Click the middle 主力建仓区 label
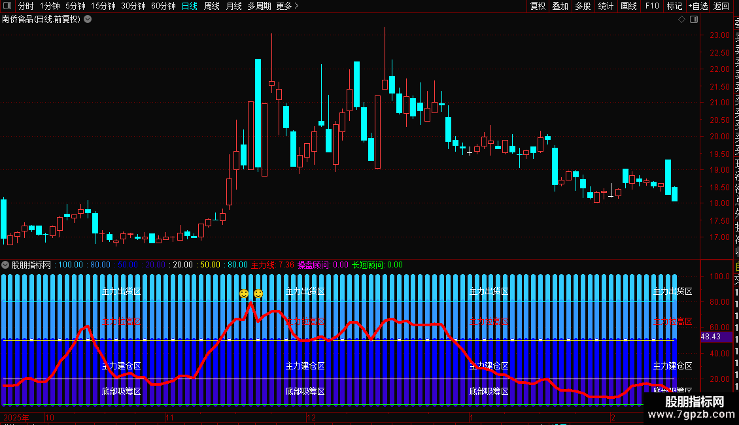This screenshot has width=739, height=425. 305,365
